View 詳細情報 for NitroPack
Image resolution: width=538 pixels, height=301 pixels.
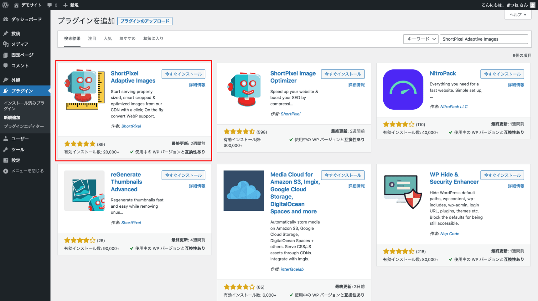point(516,85)
